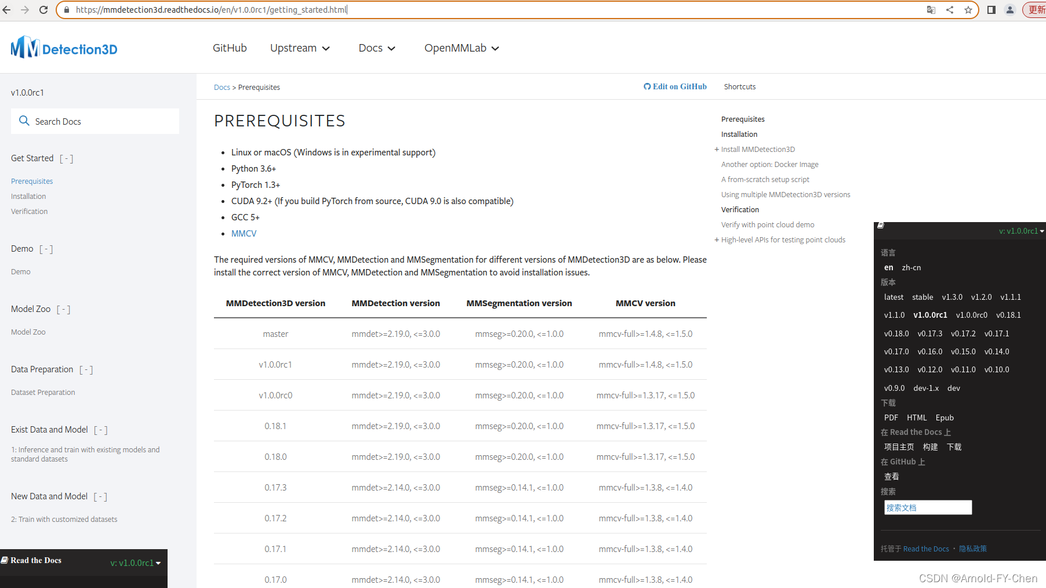Click the browser forward arrow

point(25,10)
